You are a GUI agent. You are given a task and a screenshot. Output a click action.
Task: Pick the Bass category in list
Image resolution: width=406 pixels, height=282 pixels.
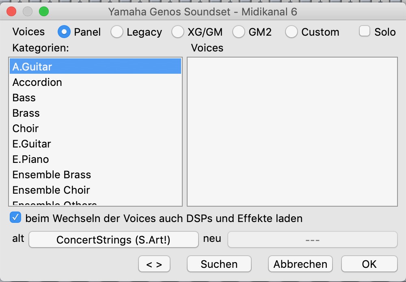coord(95,98)
